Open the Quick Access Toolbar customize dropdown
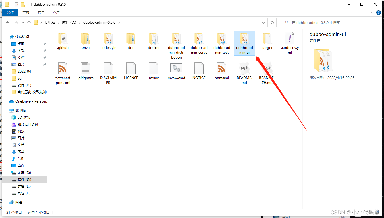The width and height of the screenshot is (384, 218). [28, 5]
